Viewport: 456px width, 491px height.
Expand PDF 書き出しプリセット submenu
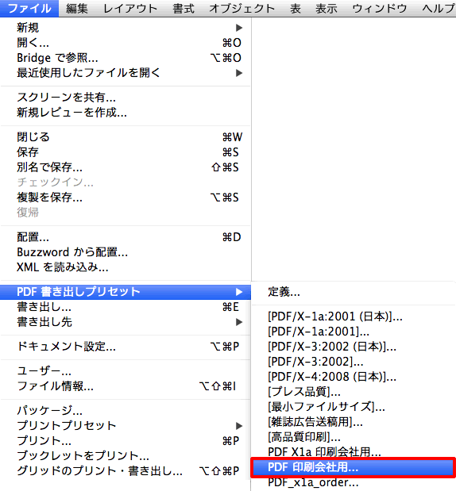126,292
